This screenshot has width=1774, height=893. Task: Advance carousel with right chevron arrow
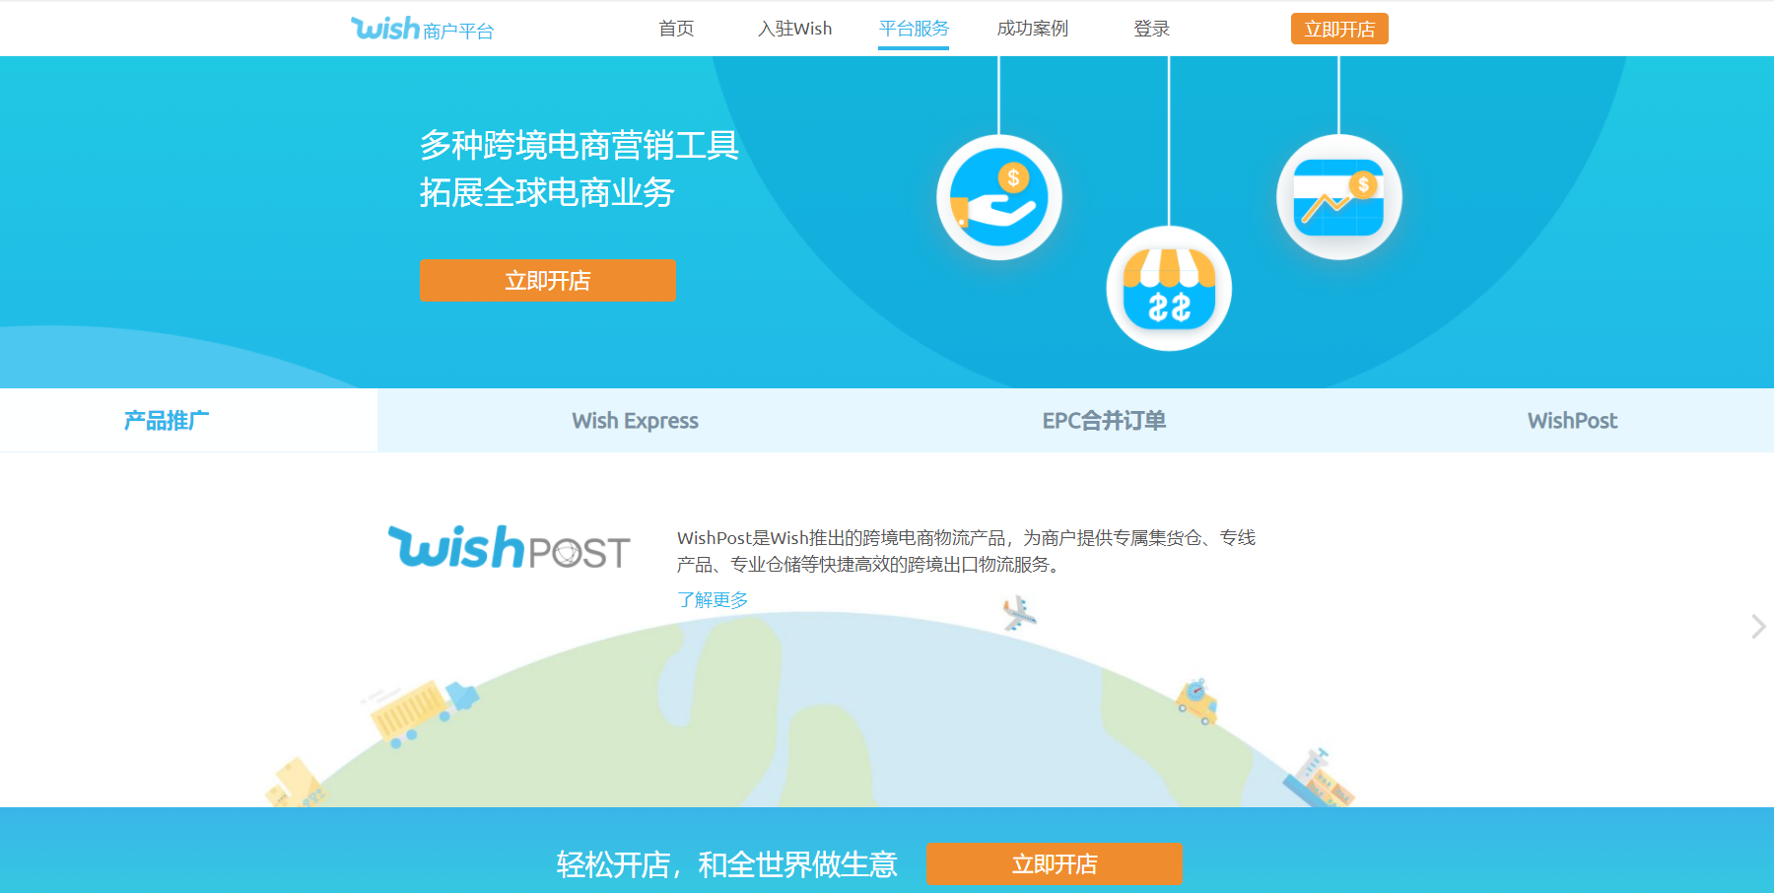point(1757,627)
